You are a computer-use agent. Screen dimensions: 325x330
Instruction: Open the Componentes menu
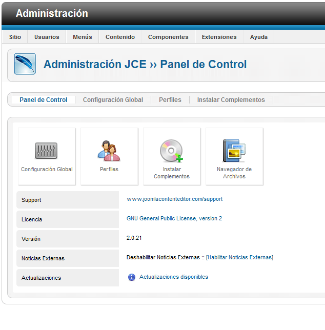(168, 37)
